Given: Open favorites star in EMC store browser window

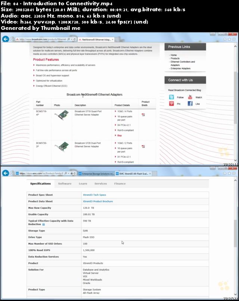Looking at the screenshot, I should pyautogui.click(x=229, y=173).
